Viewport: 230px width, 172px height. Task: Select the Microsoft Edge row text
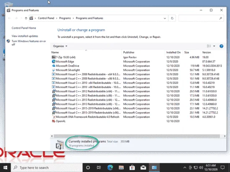point(65,61)
